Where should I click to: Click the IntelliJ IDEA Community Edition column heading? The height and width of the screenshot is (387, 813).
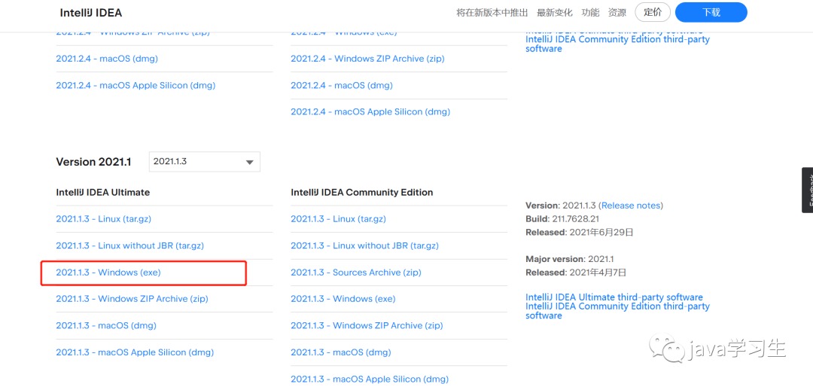[x=362, y=193]
